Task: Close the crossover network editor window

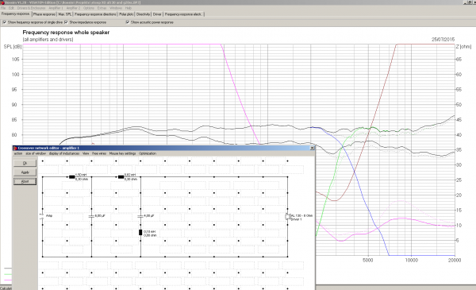Action: pos(312,148)
